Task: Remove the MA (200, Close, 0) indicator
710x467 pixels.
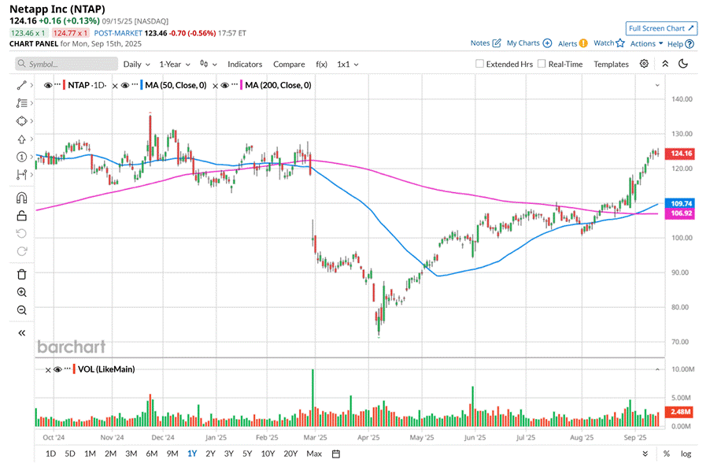Action: click(215, 86)
